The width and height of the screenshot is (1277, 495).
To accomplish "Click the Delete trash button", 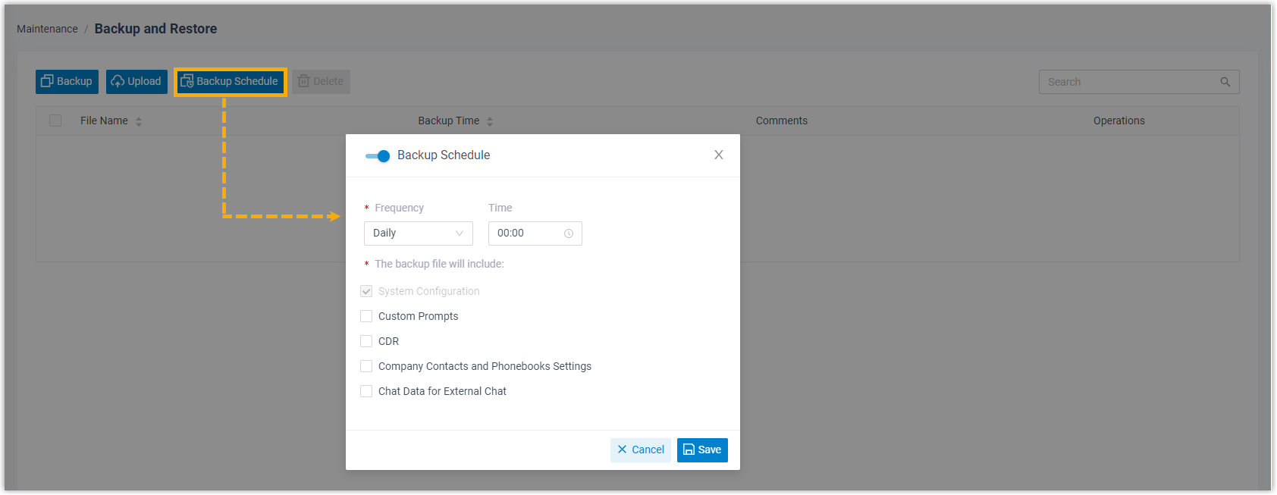I will click(x=321, y=82).
